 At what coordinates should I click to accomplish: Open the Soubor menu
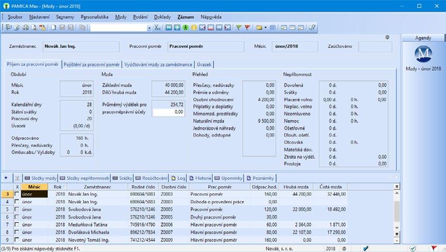(x=15, y=17)
